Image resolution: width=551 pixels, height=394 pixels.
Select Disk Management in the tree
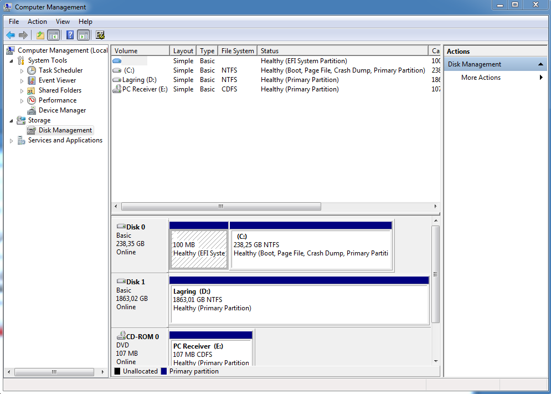pyautogui.click(x=65, y=130)
